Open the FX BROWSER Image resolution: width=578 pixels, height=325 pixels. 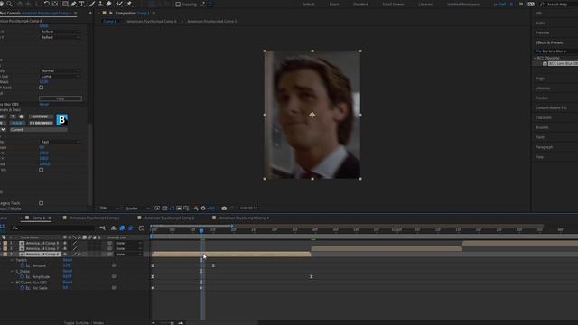tap(41, 123)
